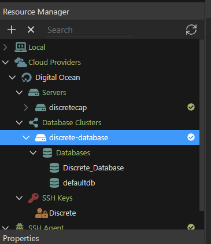This screenshot has width=211, height=244.
Task: Select the Database Clusters label
Action: [x=72, y=123]
